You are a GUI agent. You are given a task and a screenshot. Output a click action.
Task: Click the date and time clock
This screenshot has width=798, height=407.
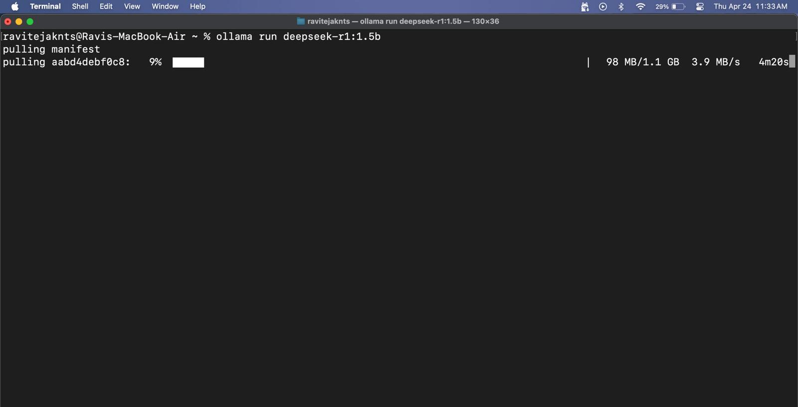pos(750,6)
